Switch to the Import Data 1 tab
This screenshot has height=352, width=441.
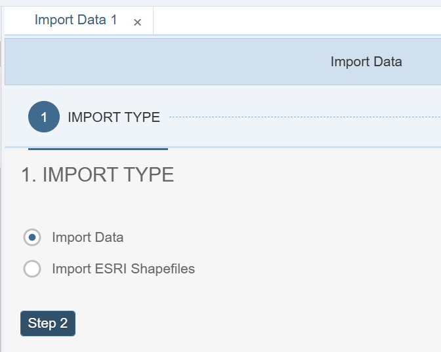coord(75,20)
